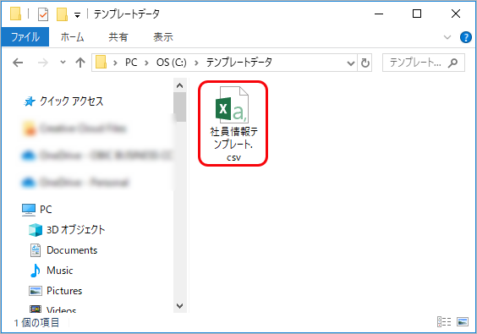
Task: Switch to the 表示 ribbon tab
Action: click(x=163, y=37)
